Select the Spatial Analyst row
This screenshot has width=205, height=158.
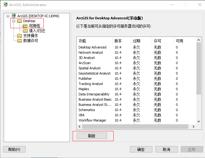tap(136, 68)
